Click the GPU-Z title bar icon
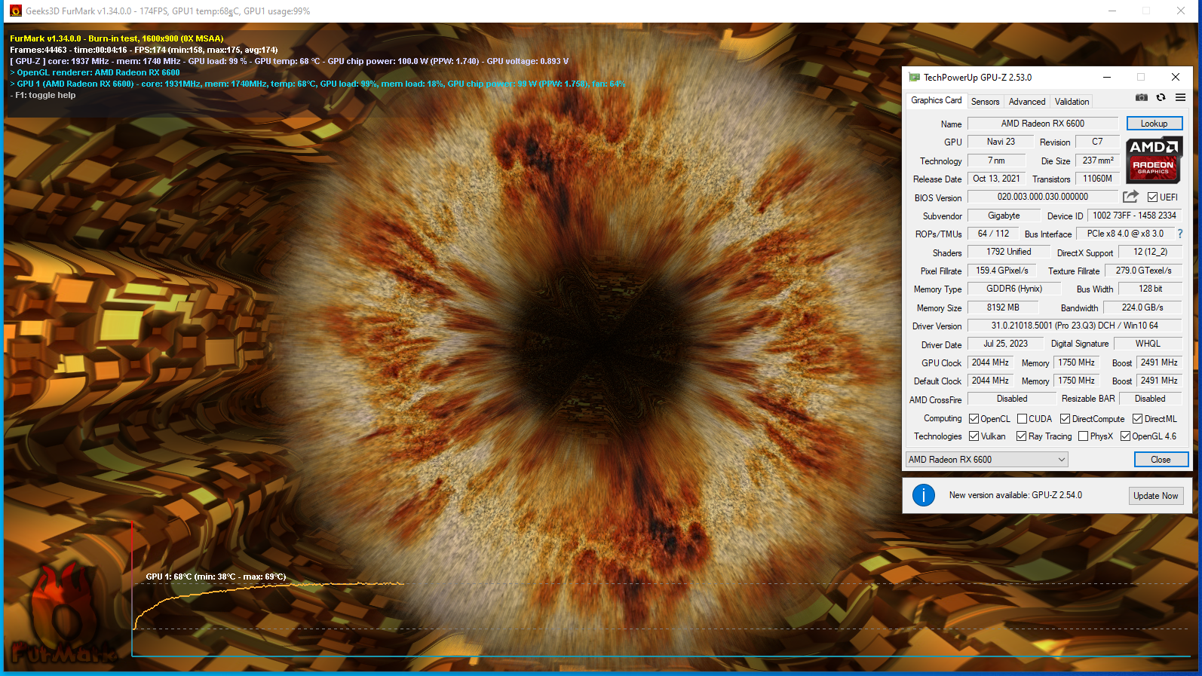Screen dimensions: 1202x676 coord(915,78)
